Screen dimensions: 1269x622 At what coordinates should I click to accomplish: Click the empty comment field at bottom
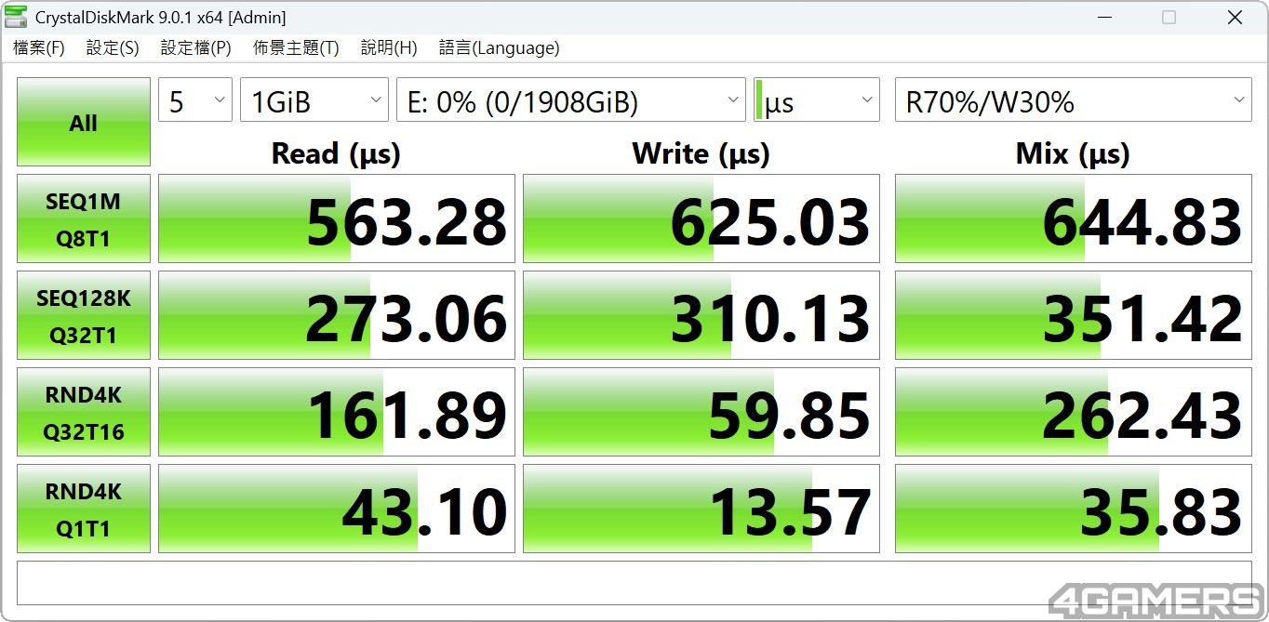(634, 584)
